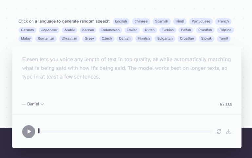Click the download audio icon
Image resolution: width=252 pixels, height=158 pixels.
229,131
